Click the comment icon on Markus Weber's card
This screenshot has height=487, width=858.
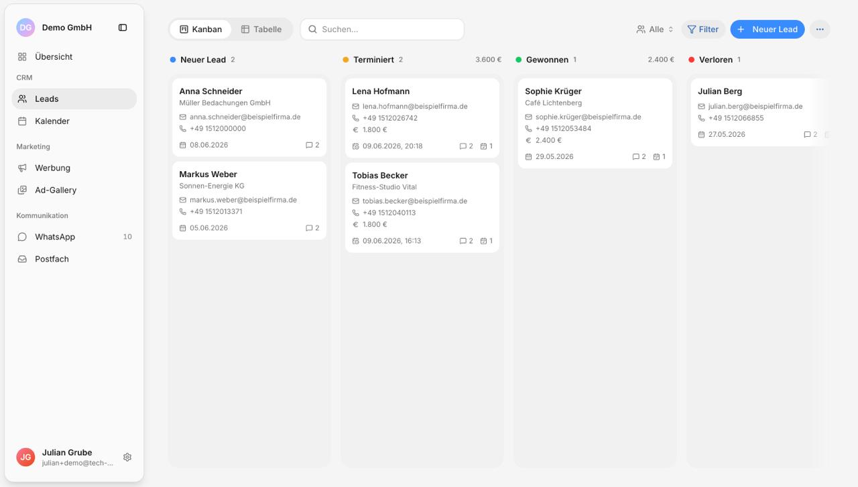tap(309, 228)
